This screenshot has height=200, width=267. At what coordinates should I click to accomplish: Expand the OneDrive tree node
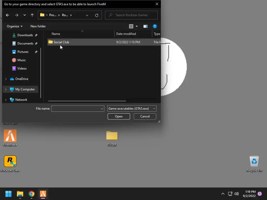click(6, 79)
